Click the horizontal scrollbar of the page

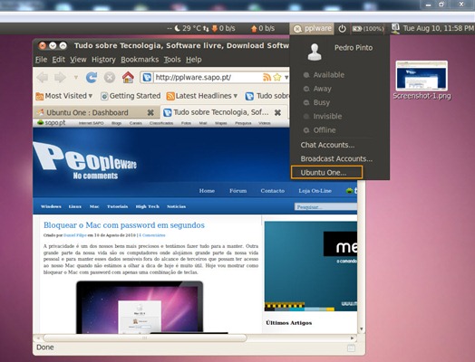tap(145, 338)
